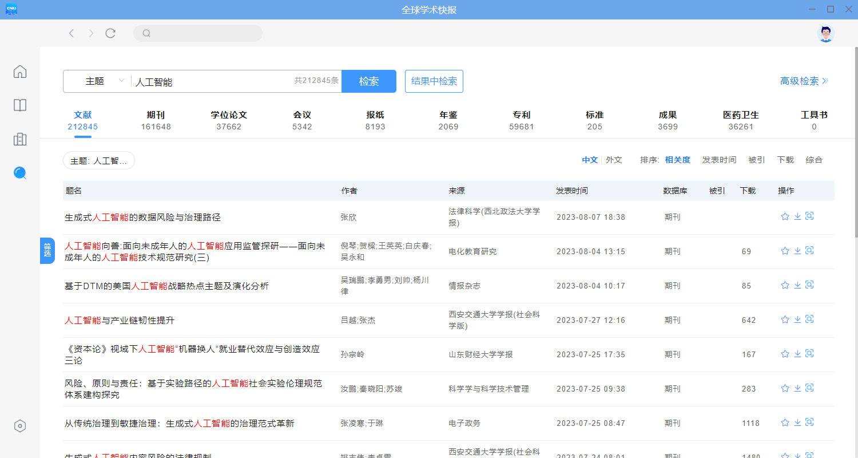
Task: Go forward with the right arrow icon
Action: pos(91,33)
